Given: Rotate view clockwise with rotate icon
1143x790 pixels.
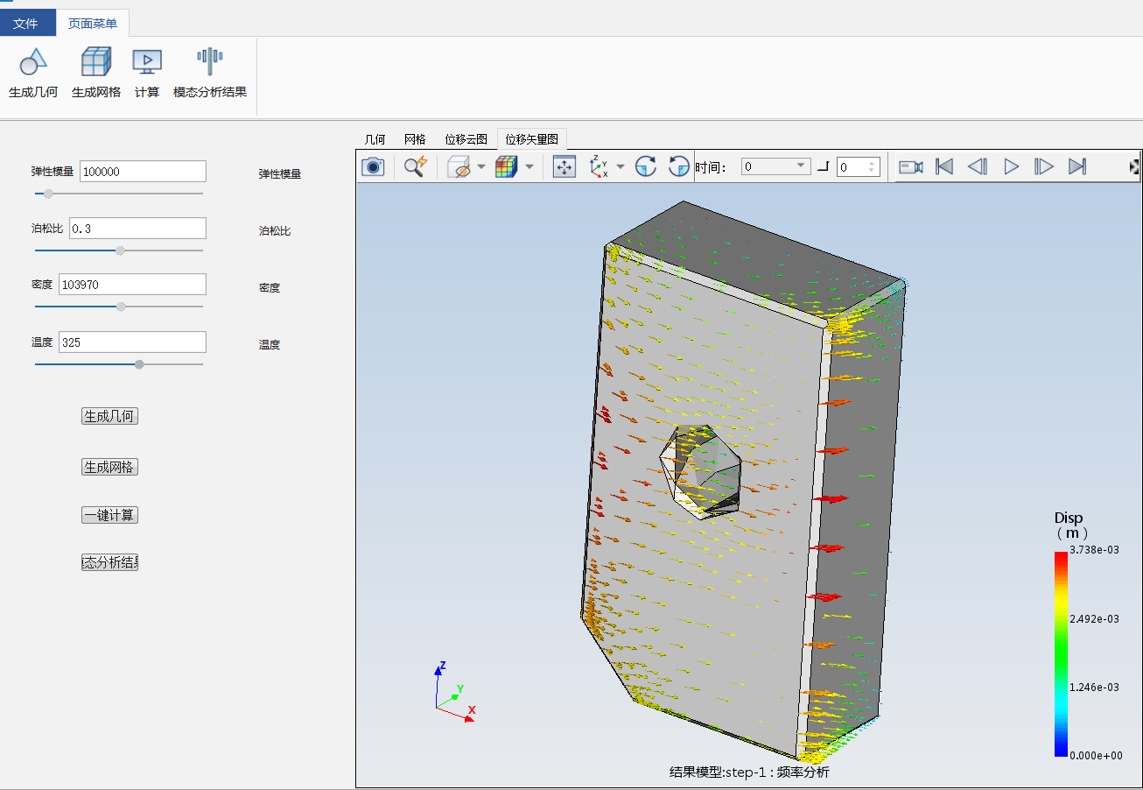Looking at the screenshot, I should coord(646,166).
